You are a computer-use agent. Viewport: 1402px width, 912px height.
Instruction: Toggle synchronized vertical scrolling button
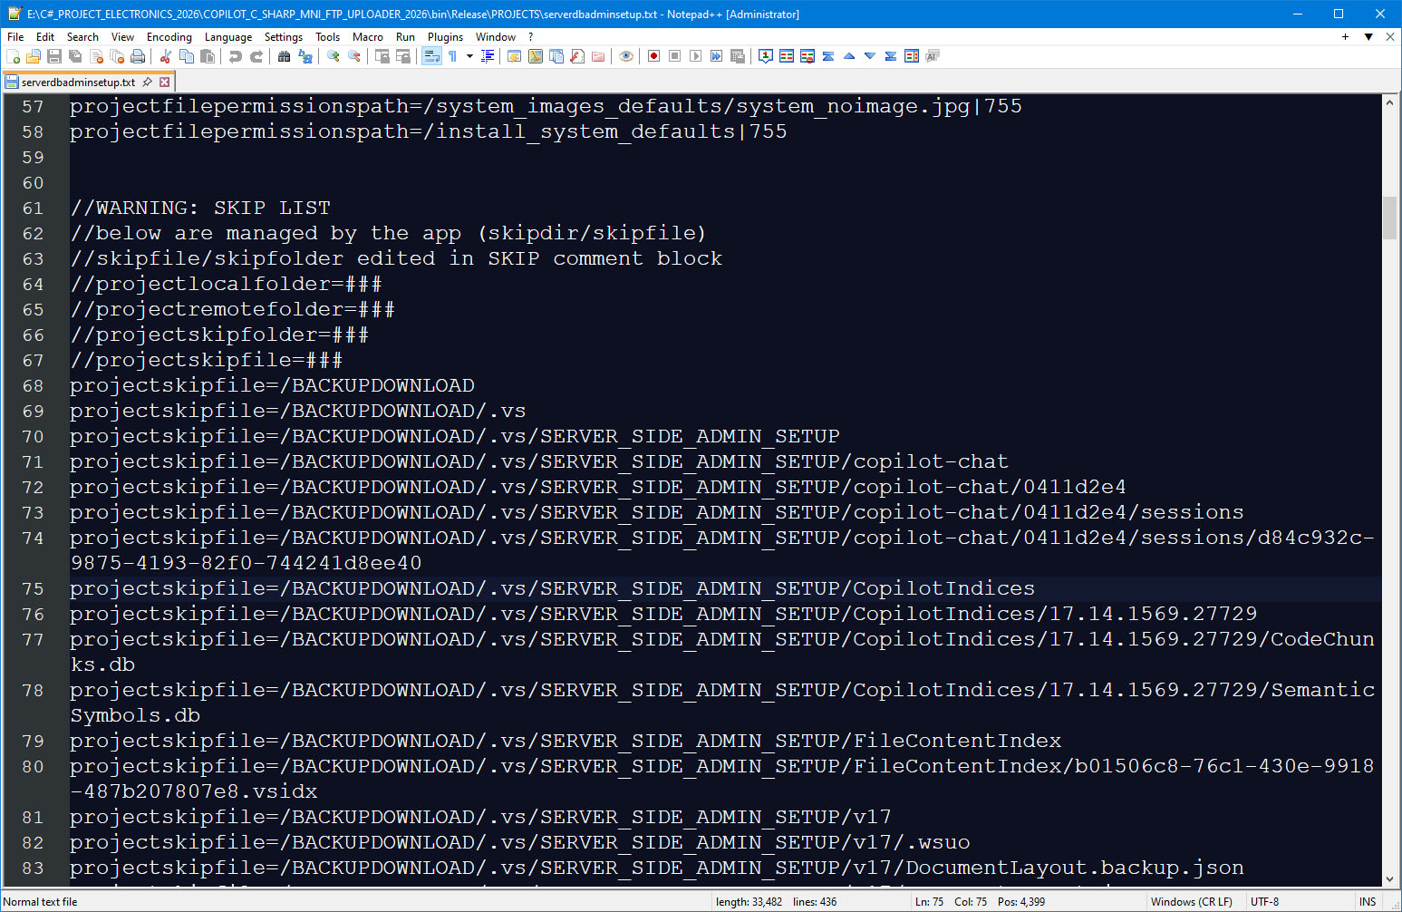pyautogui.click(x=382, y=56)
